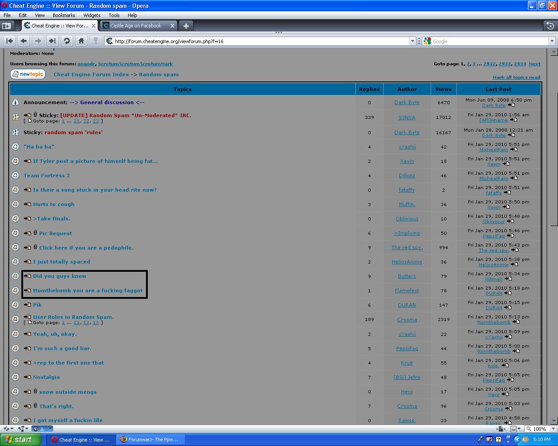
Task: Click the scrollbar down arrow
Action: pos(554,421)
